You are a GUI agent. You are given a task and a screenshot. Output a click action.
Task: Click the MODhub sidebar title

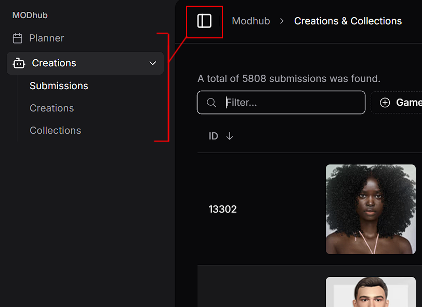30,16
